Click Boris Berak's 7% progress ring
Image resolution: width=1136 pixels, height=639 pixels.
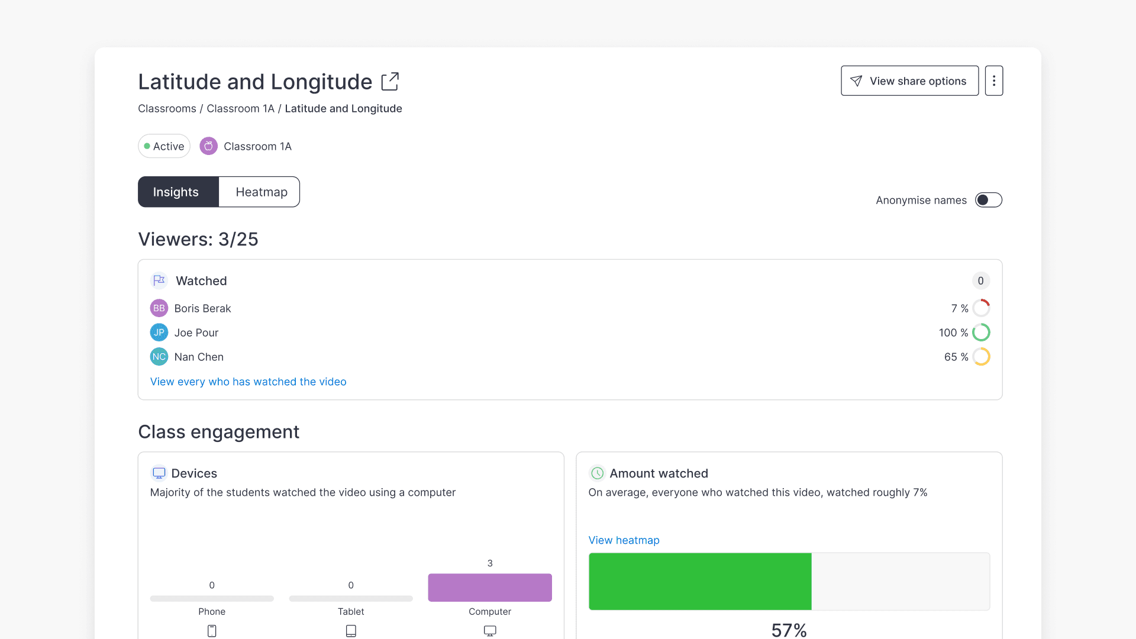(981, 308)
